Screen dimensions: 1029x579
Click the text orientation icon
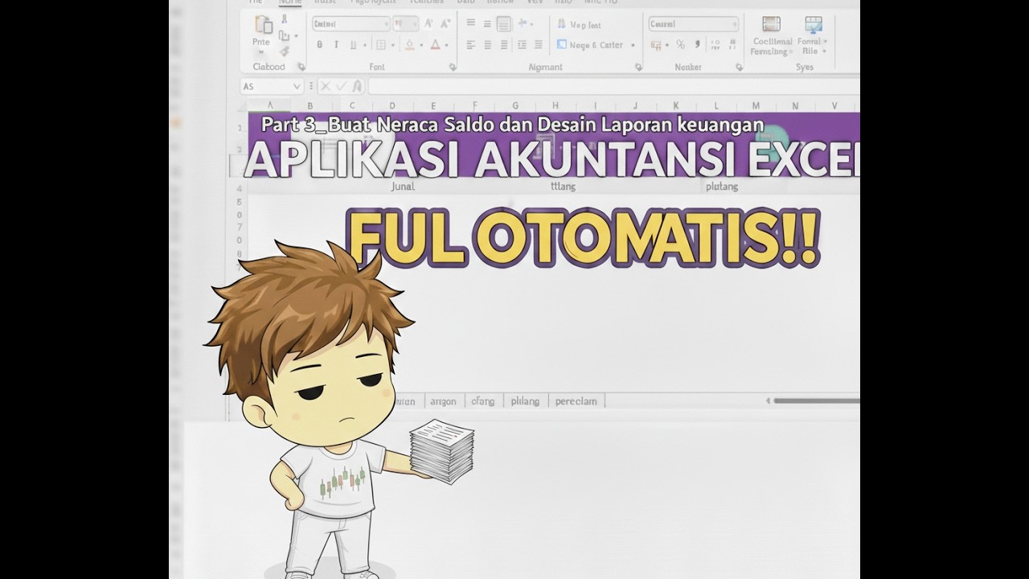523,23
